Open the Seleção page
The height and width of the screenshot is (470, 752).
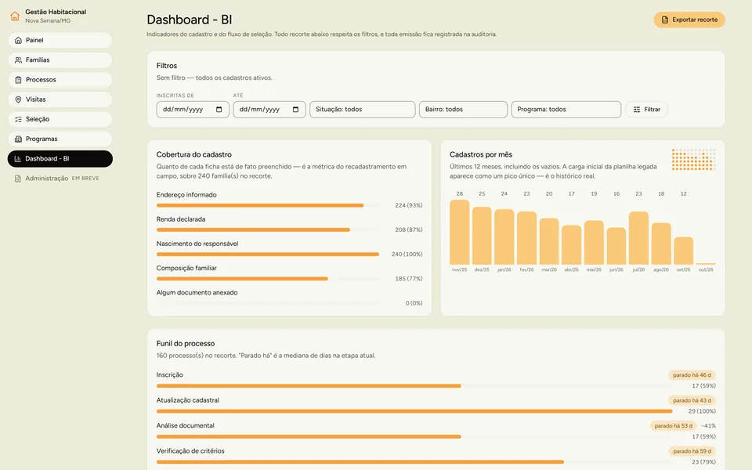(60, 119)
